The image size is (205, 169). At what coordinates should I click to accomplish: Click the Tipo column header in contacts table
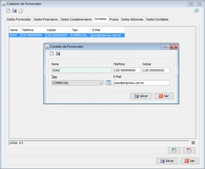coord(81,30)
